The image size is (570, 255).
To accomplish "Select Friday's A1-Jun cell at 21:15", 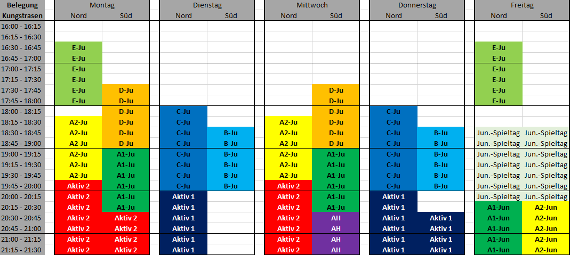I will click(499, 250).
